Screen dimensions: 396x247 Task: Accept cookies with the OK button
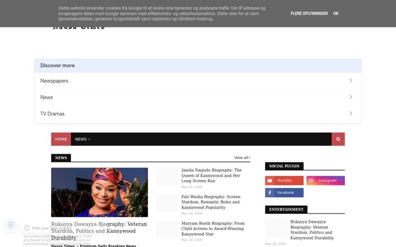(x=335, y=13)
